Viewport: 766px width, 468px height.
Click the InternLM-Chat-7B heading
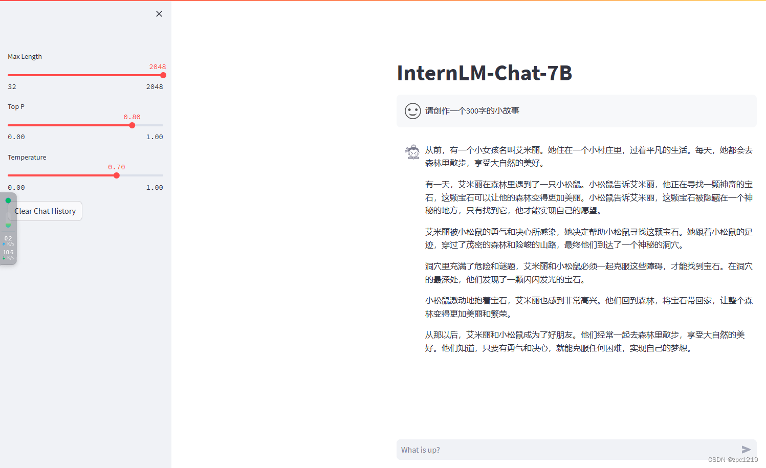click(484, 73)
